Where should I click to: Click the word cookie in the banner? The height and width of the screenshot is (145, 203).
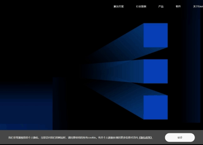[92, 138]
